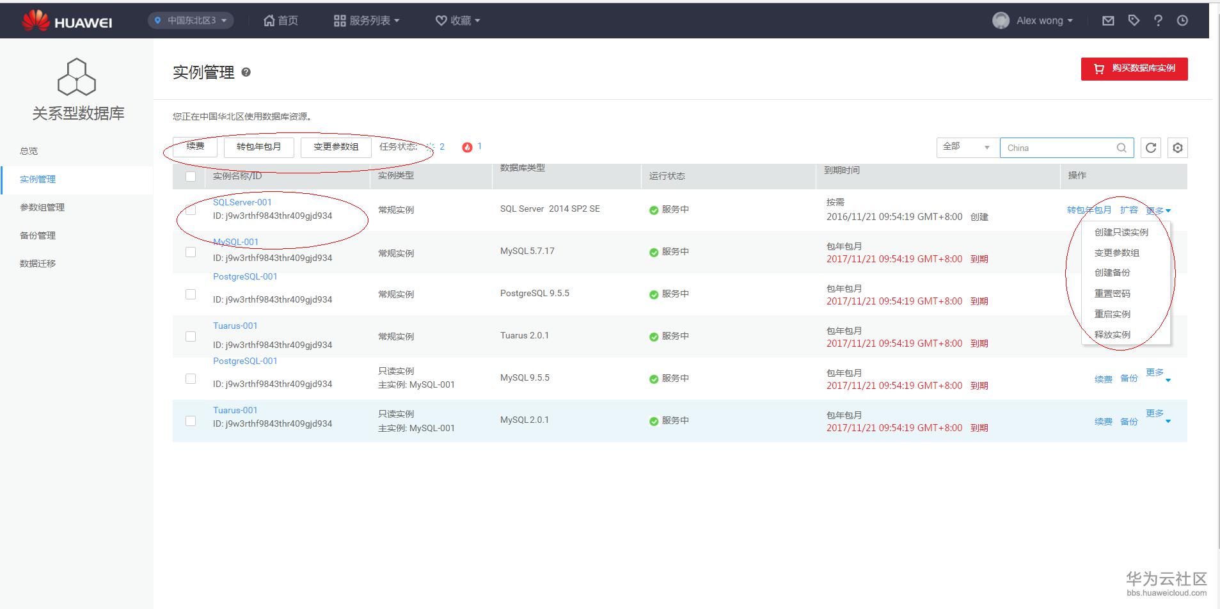Choose 创建只读实例 from the menu

(x=1121, y=232)
